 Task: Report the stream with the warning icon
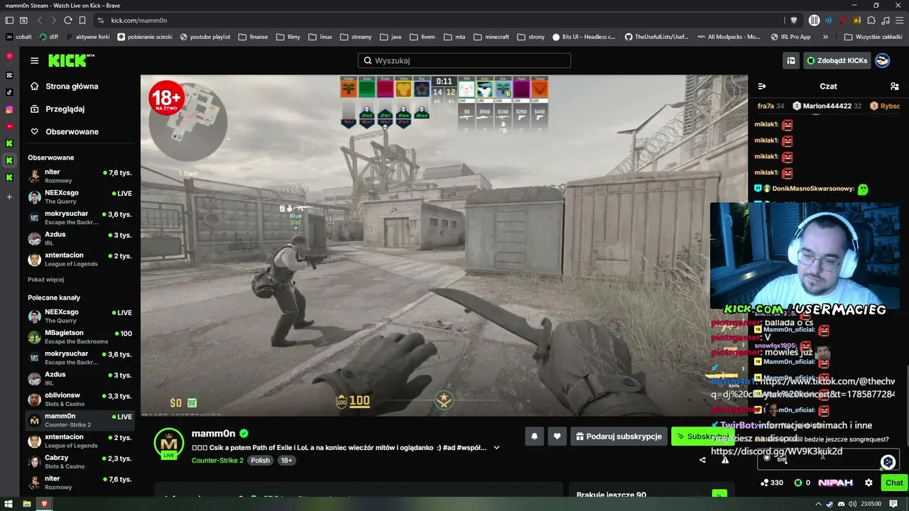(x=725, y=460)
